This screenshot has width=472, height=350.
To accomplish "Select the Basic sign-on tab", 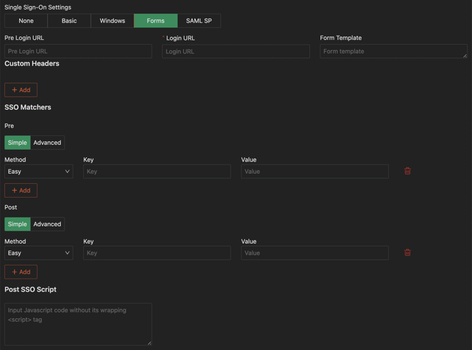I will (x=69, y=21).
